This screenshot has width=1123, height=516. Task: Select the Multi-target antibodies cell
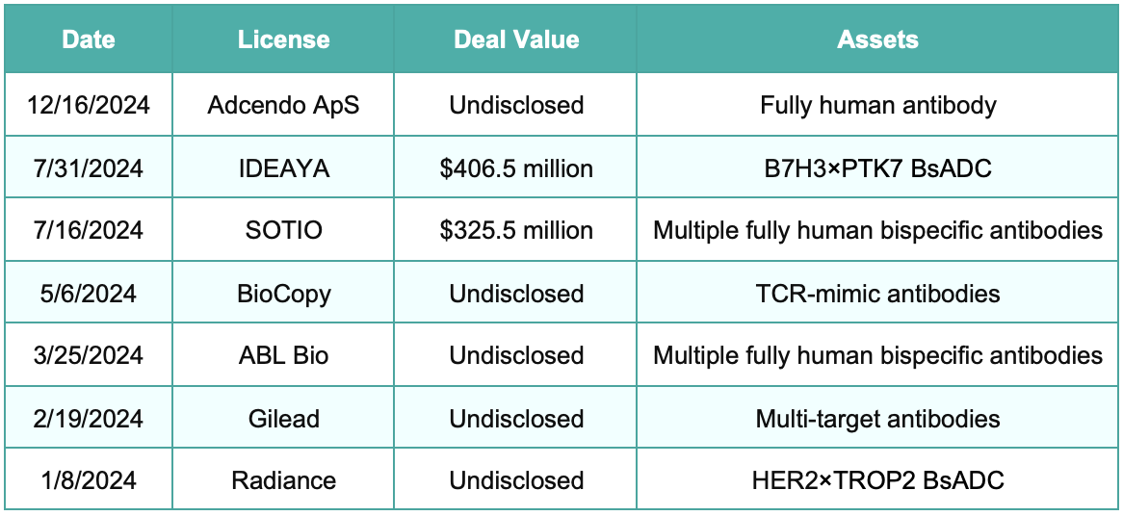[878, 417]
